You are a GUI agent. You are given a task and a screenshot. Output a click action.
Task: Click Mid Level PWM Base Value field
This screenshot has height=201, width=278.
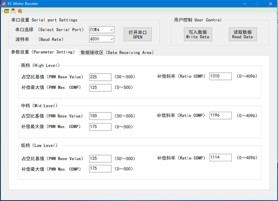[x=100, y=116]
